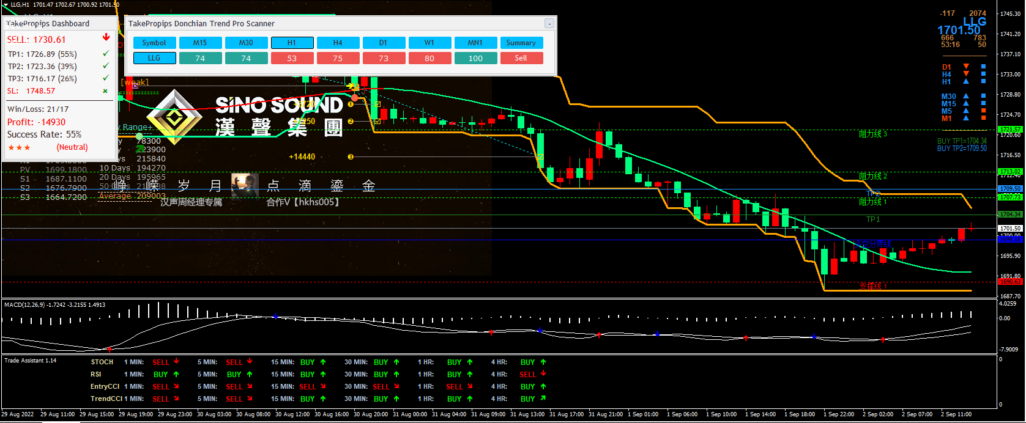Image resolution: width=1026 pixels, height=423 pixels.
Task: Click the red SELL arrow in TakePropips Dashboard
Action: point(106,38)
